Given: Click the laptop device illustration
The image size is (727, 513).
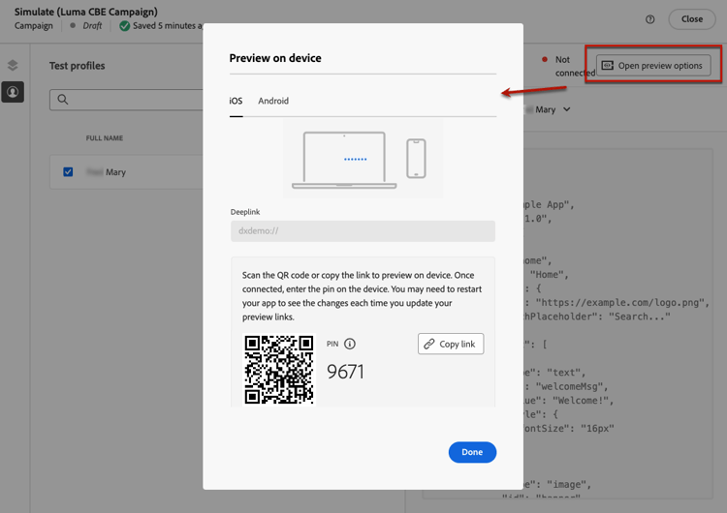Looking at the screenshot, I should (x=344, y=161).
